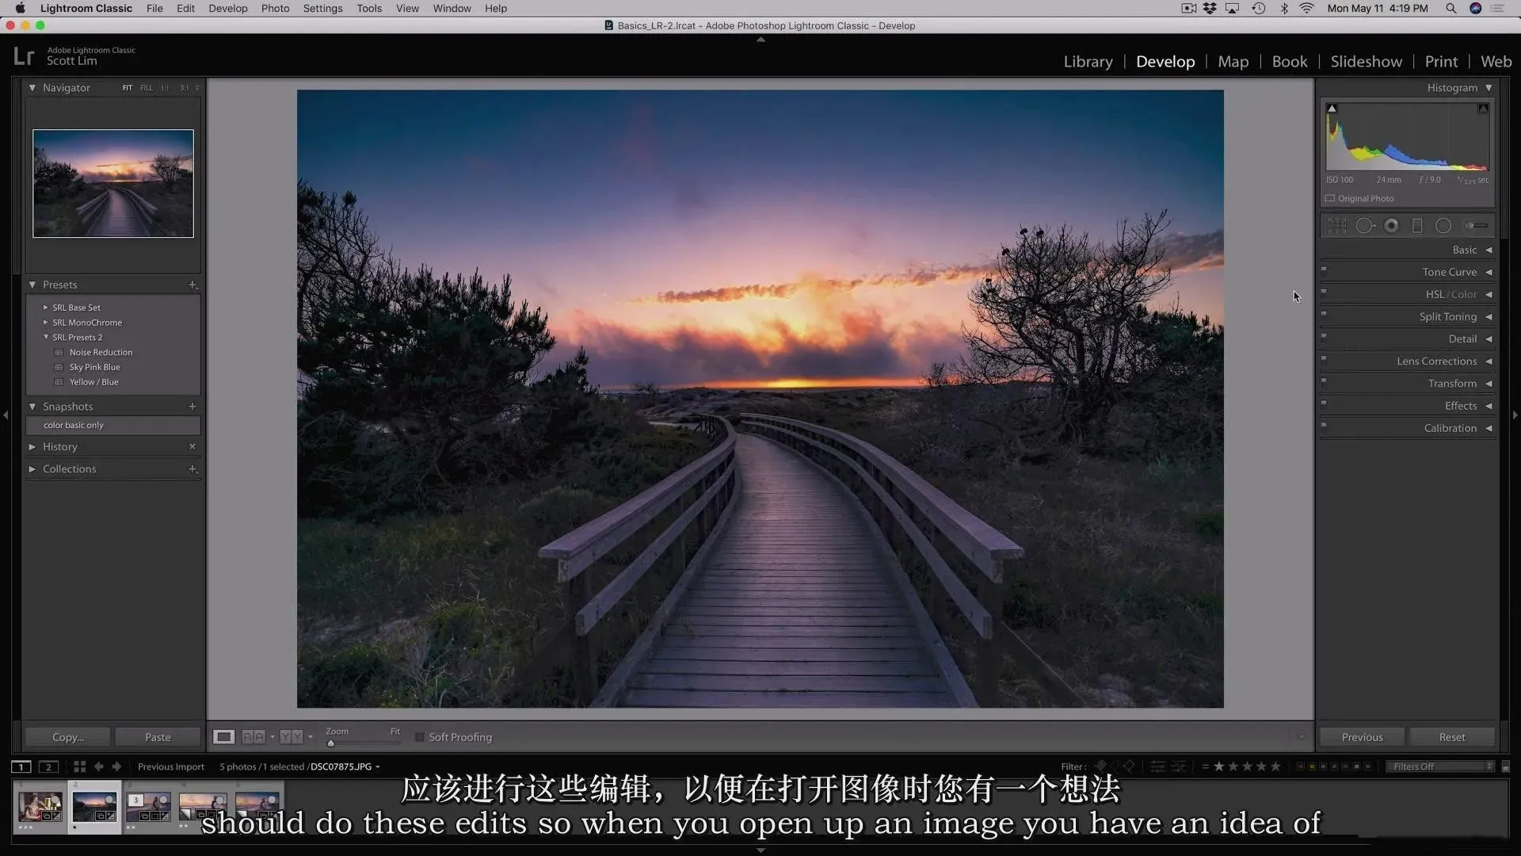Viewport: 1521px width, 856px height.
Task: Pick the Radial Filter tool
Action: click(x=1443, y=226)
